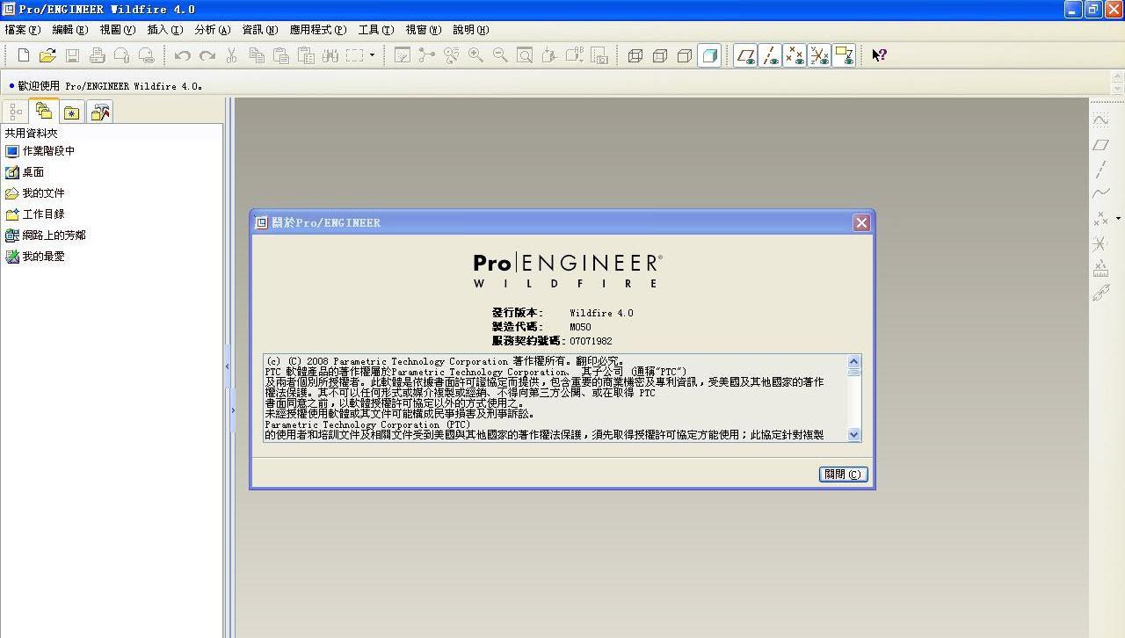The height and width of the screenshot is (638, 1125).
Task: Click the message area scroll down arrow
Action: click(1118, 89)
